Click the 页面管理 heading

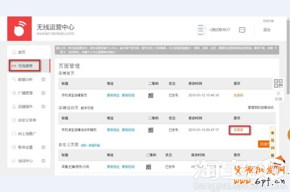pyautogui.click(x=69, y=66)
